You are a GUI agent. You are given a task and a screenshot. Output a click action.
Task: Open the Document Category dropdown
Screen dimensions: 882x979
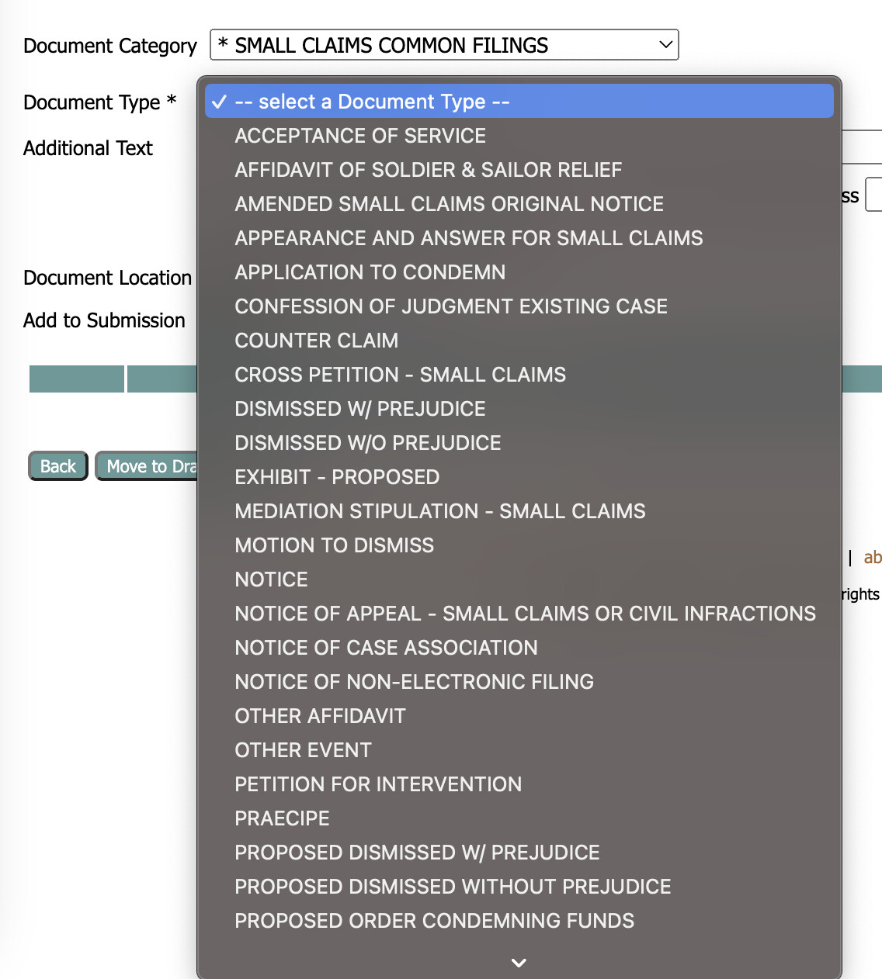click(444, 45)
